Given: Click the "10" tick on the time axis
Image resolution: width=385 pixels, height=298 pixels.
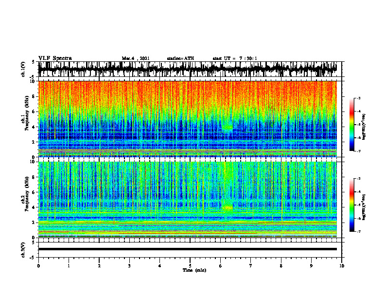Looking at the screenshot, I should 342,266.
